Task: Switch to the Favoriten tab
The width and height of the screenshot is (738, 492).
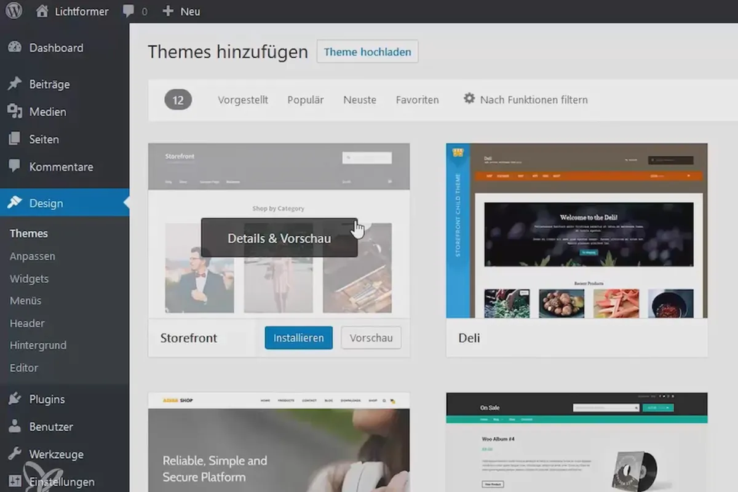Action: coord(418,100)
